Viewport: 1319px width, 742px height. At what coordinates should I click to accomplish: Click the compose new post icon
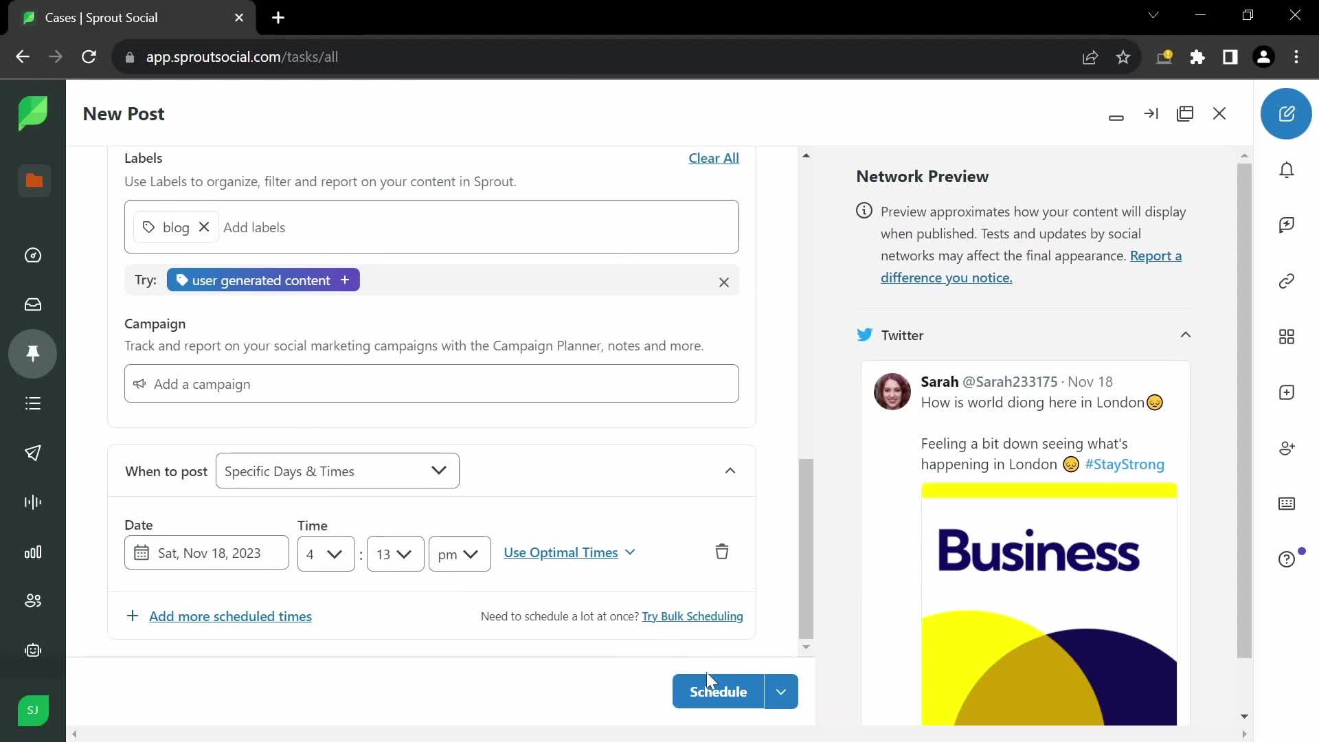click(x=1287, y=113)
